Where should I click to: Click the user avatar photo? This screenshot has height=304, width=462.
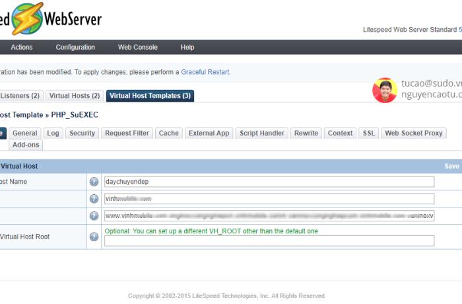coord(385,90)
